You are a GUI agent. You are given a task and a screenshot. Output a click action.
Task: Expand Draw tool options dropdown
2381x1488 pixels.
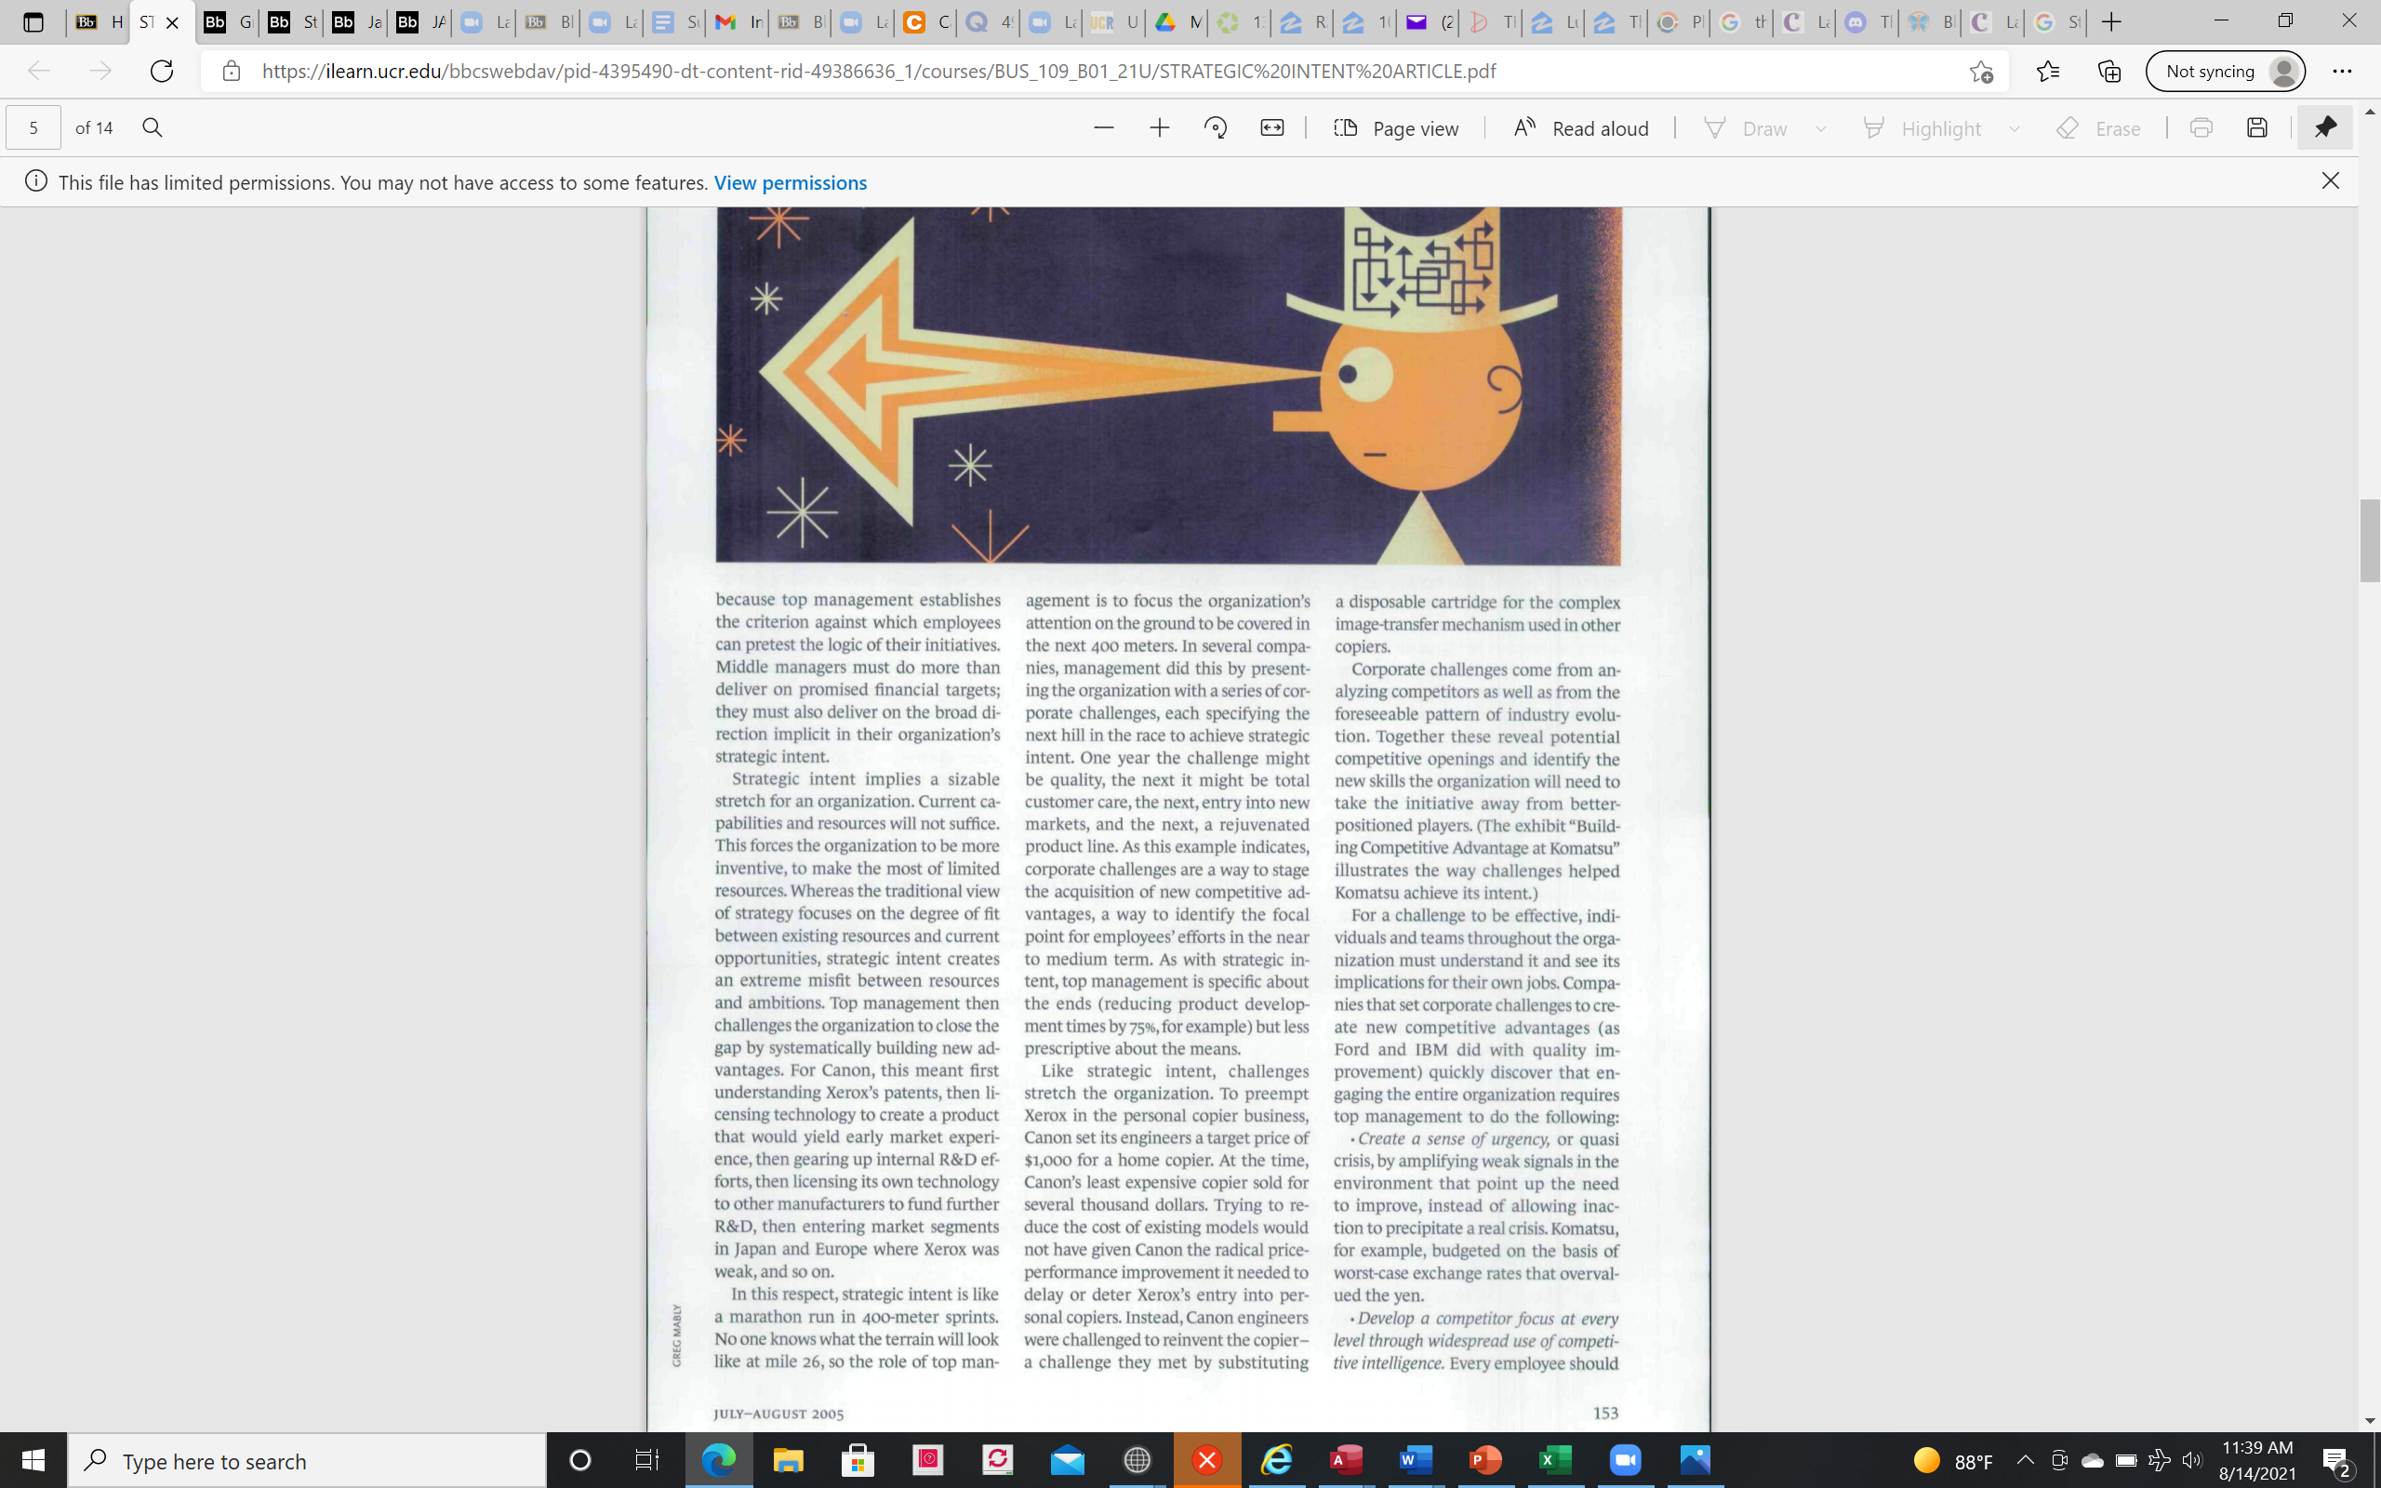(x=1821, y=128)
